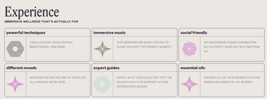This screenshot has width=267, height=99.
Task: Click the music-driven sessions description text
Action: point(144,44)
